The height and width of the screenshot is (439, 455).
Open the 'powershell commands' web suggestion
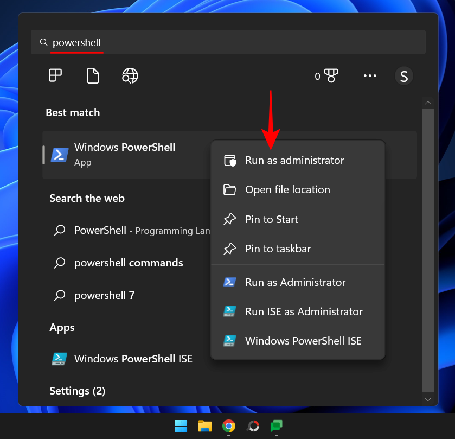point(129,263)
